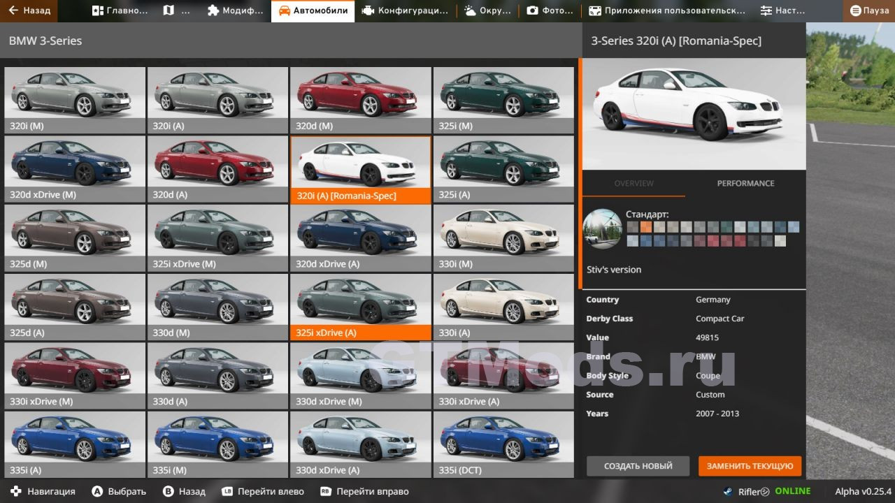This screenshot has height=503, width=895.
Task: Click the large white BMW preview image
Action: coord(694,114)
